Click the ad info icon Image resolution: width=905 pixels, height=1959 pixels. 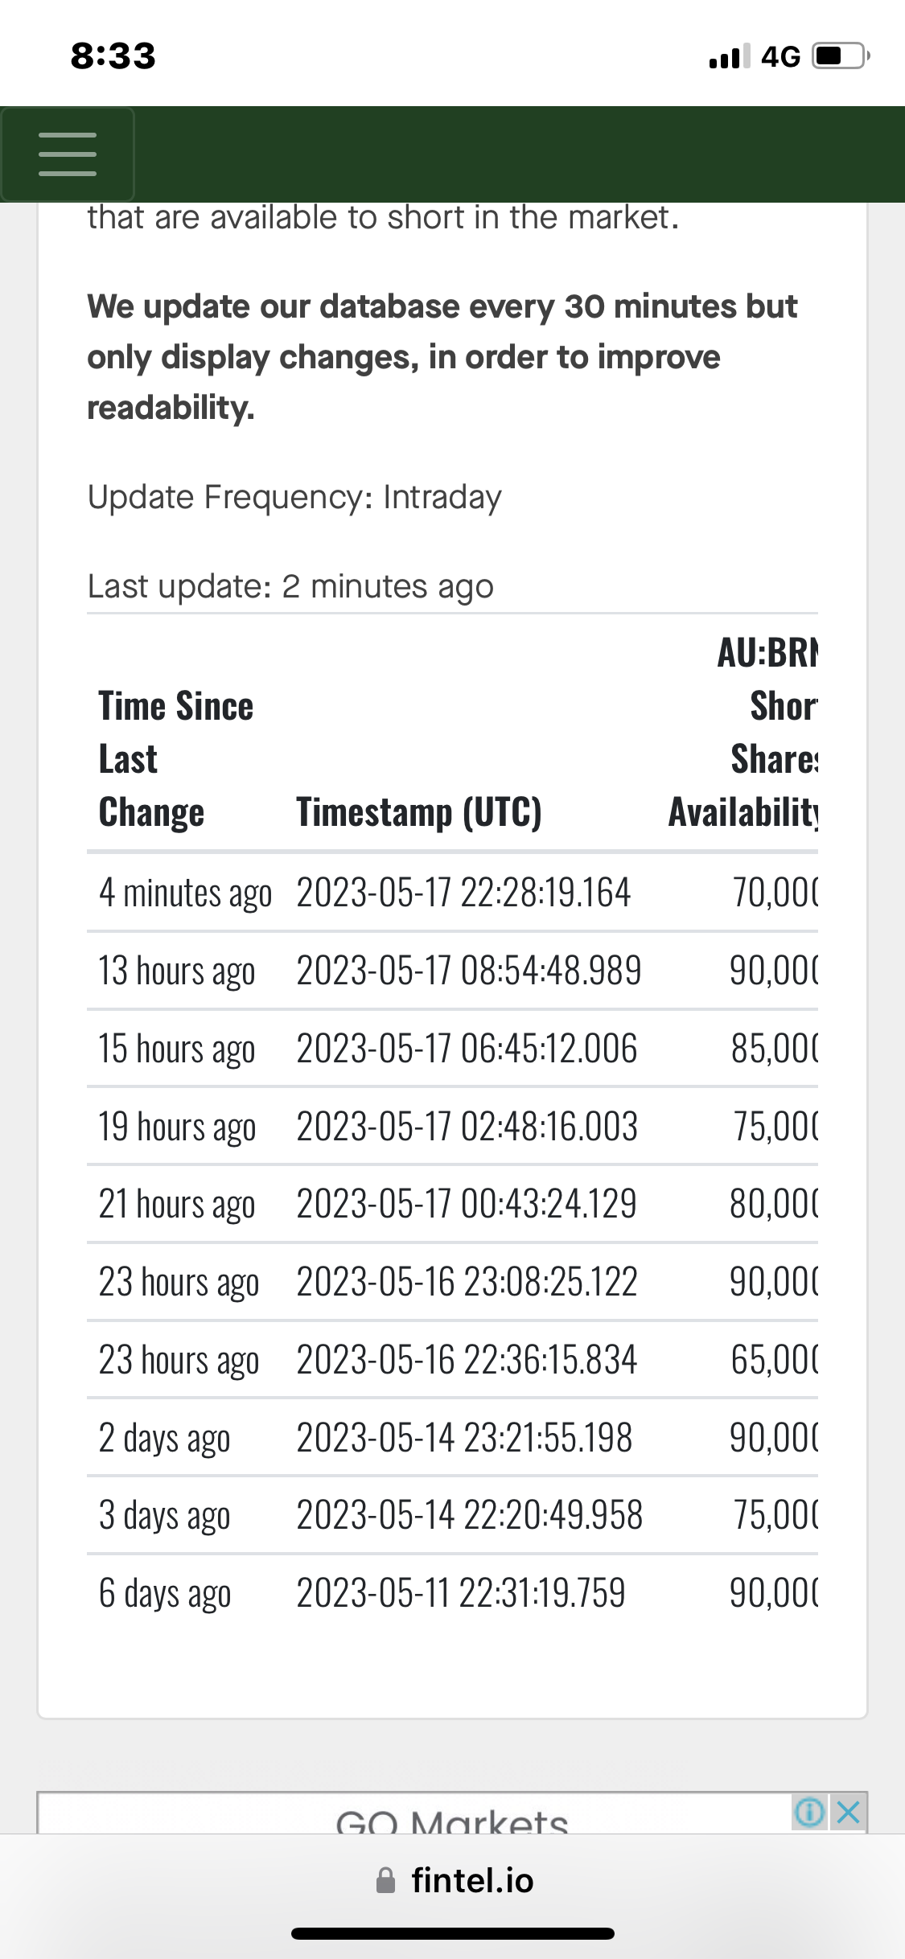tap(809, 1812)
